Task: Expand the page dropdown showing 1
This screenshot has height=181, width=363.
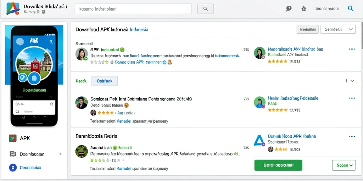Action: click(x=350, y=81)
